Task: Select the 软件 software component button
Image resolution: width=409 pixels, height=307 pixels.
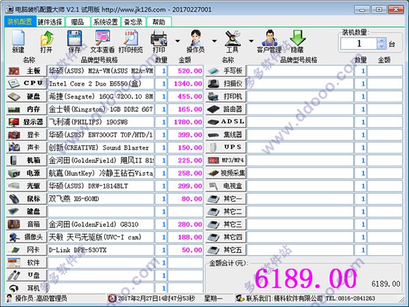Action: [x=27, y=263]
